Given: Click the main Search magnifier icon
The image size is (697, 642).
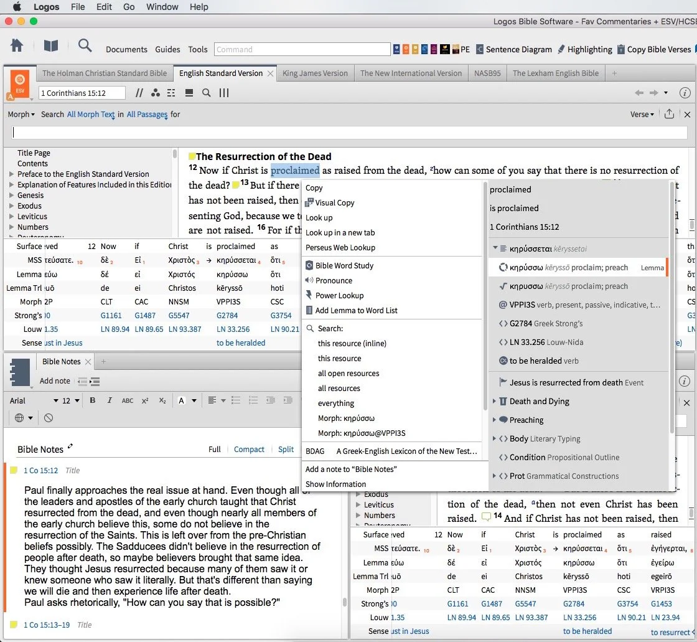Looking at the screenshot, I should point(85,45).
